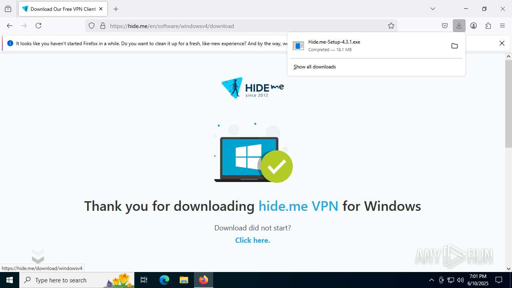
Task: Click 'Download did not start?' text
Action: [x=252, y=228]
